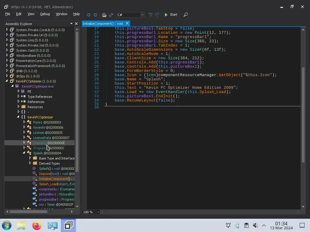Click the muted volume tray icon

coord(255,225)
